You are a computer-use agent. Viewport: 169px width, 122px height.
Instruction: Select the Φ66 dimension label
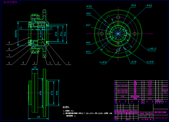88,42
